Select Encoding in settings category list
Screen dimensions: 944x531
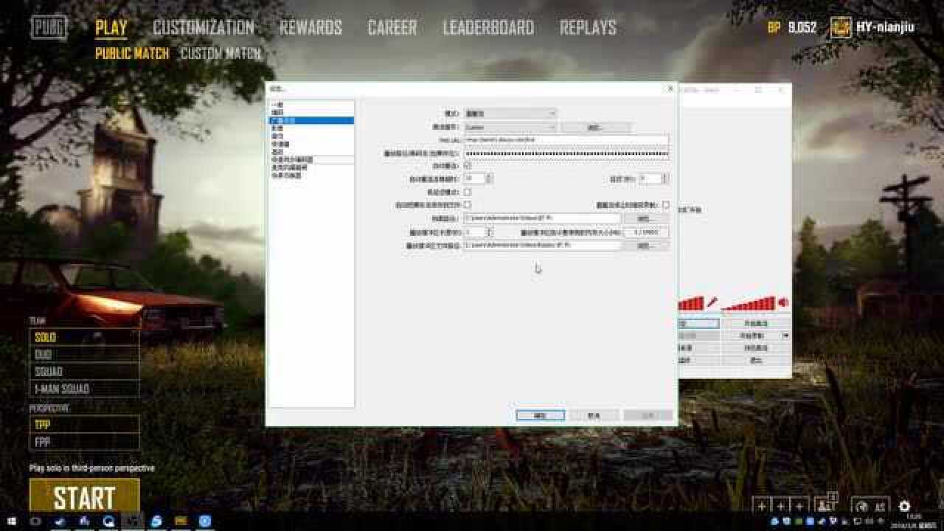(x=311, y=112)
